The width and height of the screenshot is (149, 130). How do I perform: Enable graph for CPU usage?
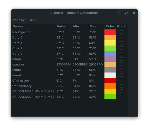(x=122, y=80)
